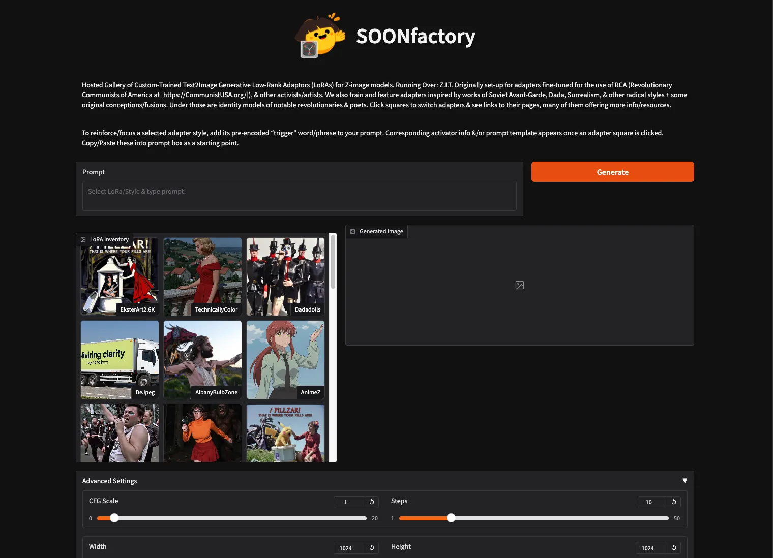Select the EksterArt2.6K adapter
The height and width of the screenshot is (558, 773).
coord(120,276)
